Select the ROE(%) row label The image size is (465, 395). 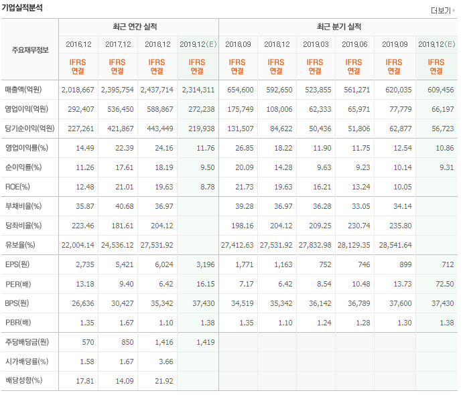[17, 187]
